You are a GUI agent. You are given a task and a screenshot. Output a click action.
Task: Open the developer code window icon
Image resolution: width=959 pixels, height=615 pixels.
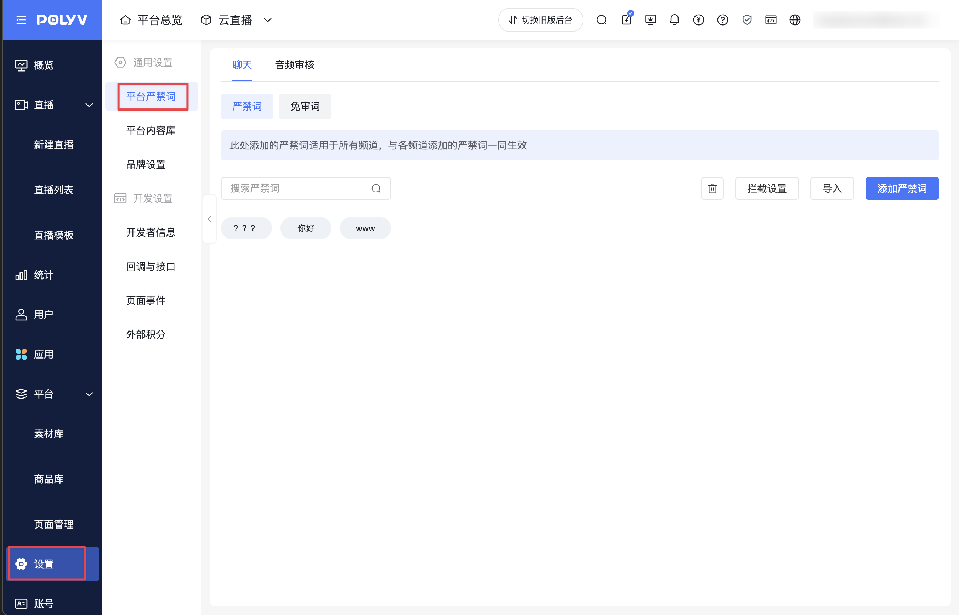point(771,19)
